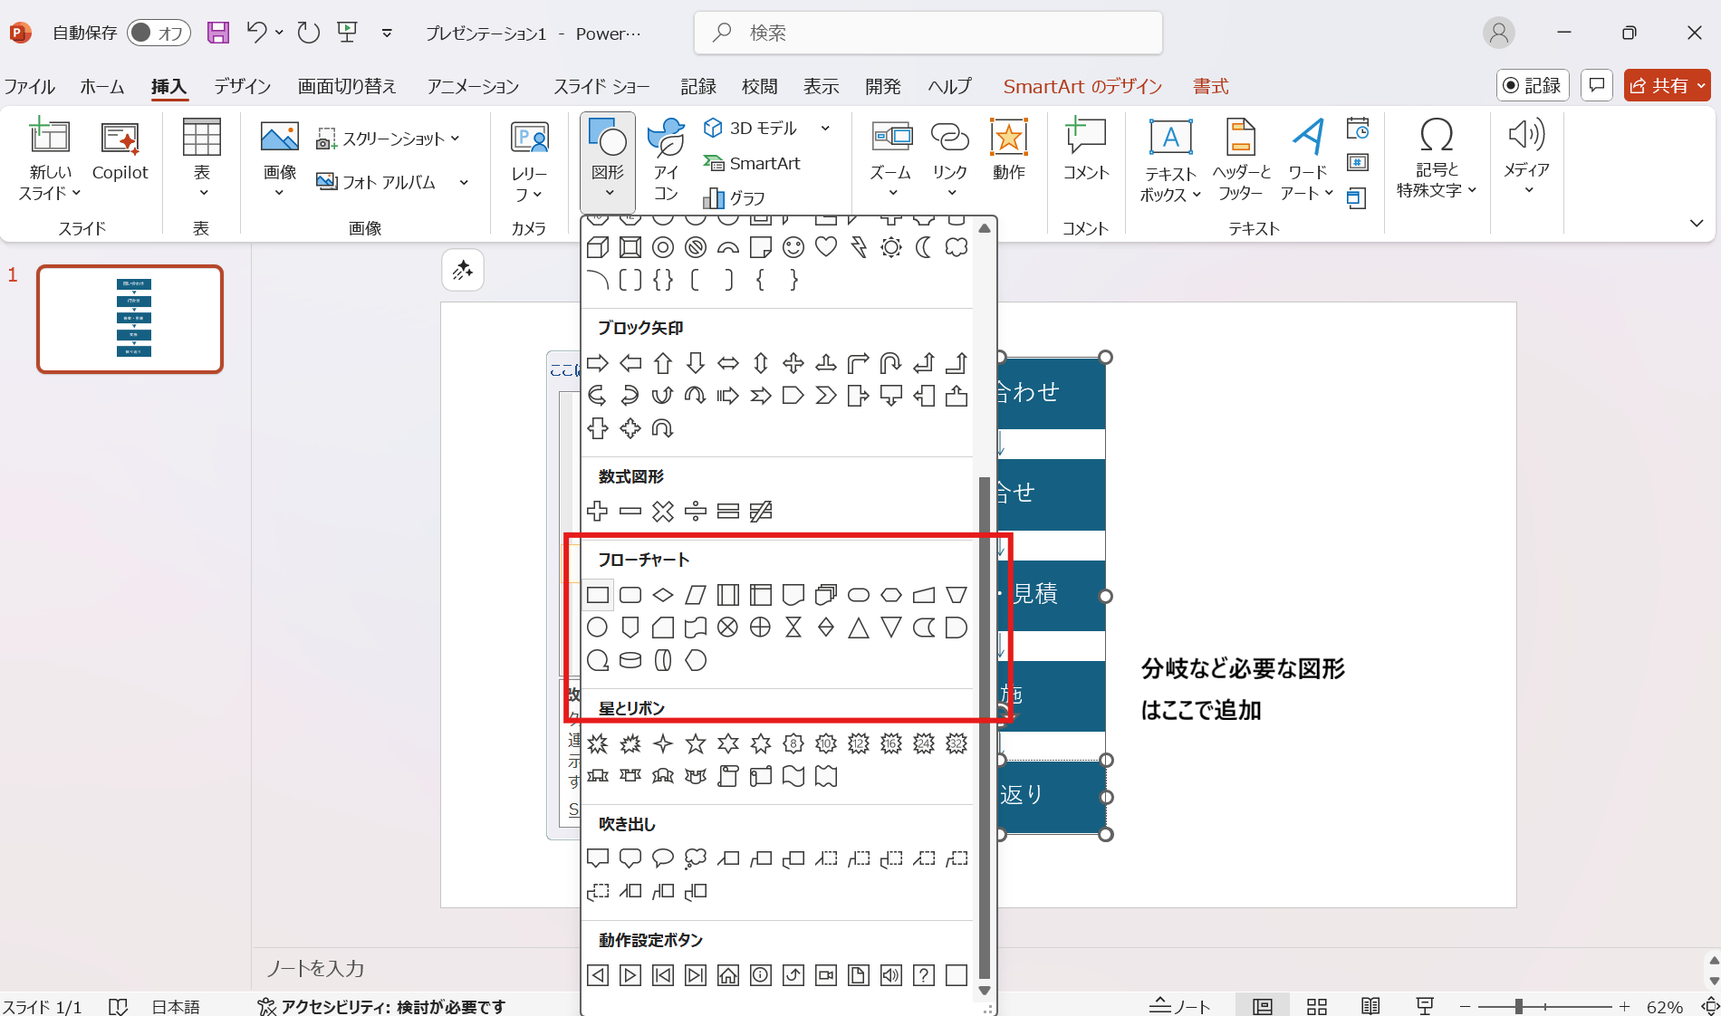Select the right block arrow shape
1721x1016 pixels.
pos(598,364)
